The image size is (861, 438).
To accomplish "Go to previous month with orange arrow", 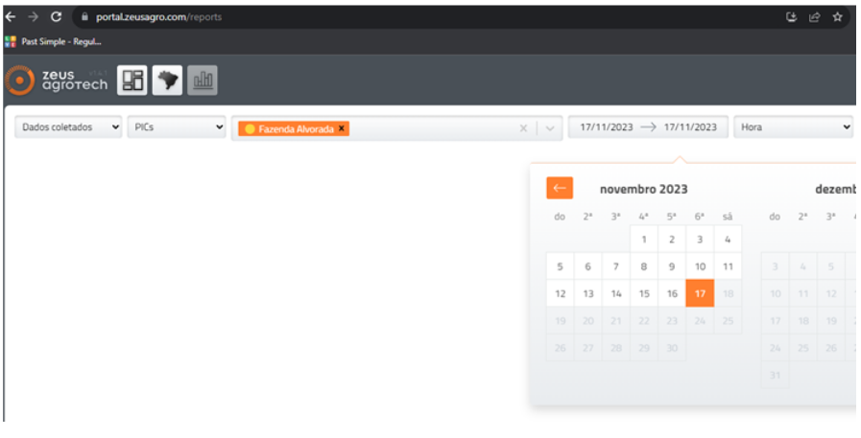I will pyautogui.click(x=560, y=189).
